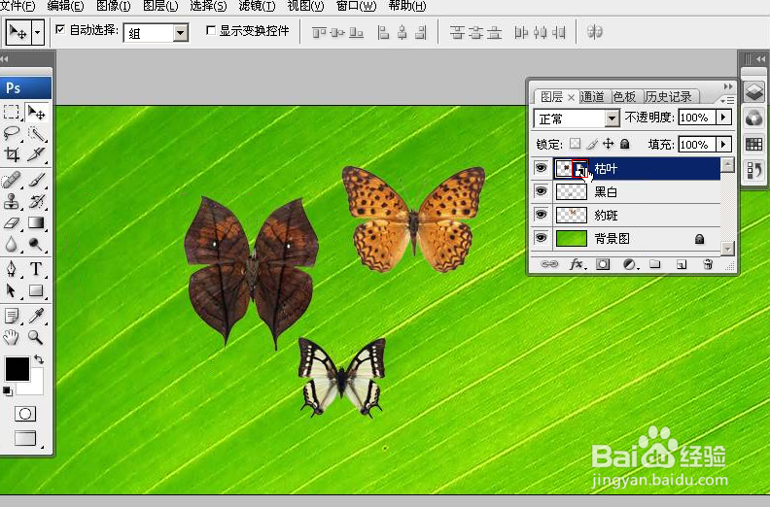Screen dimensions: 770x507
Task: Toggle lock position
Action: coord(609,144)
